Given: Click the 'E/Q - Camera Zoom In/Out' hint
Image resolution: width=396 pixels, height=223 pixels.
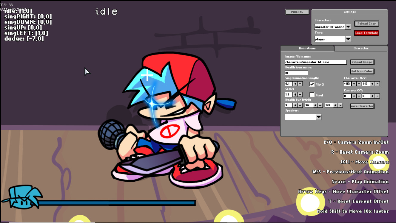Looking at the screenshot, I should coord(356,142).
